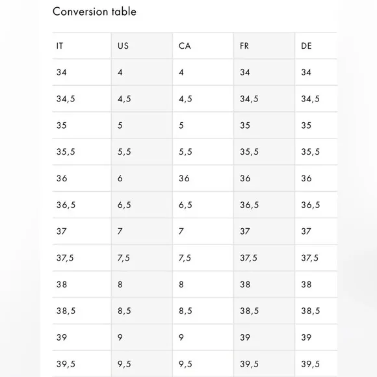Click the FR 35,5 cell

tap(264, 151)
